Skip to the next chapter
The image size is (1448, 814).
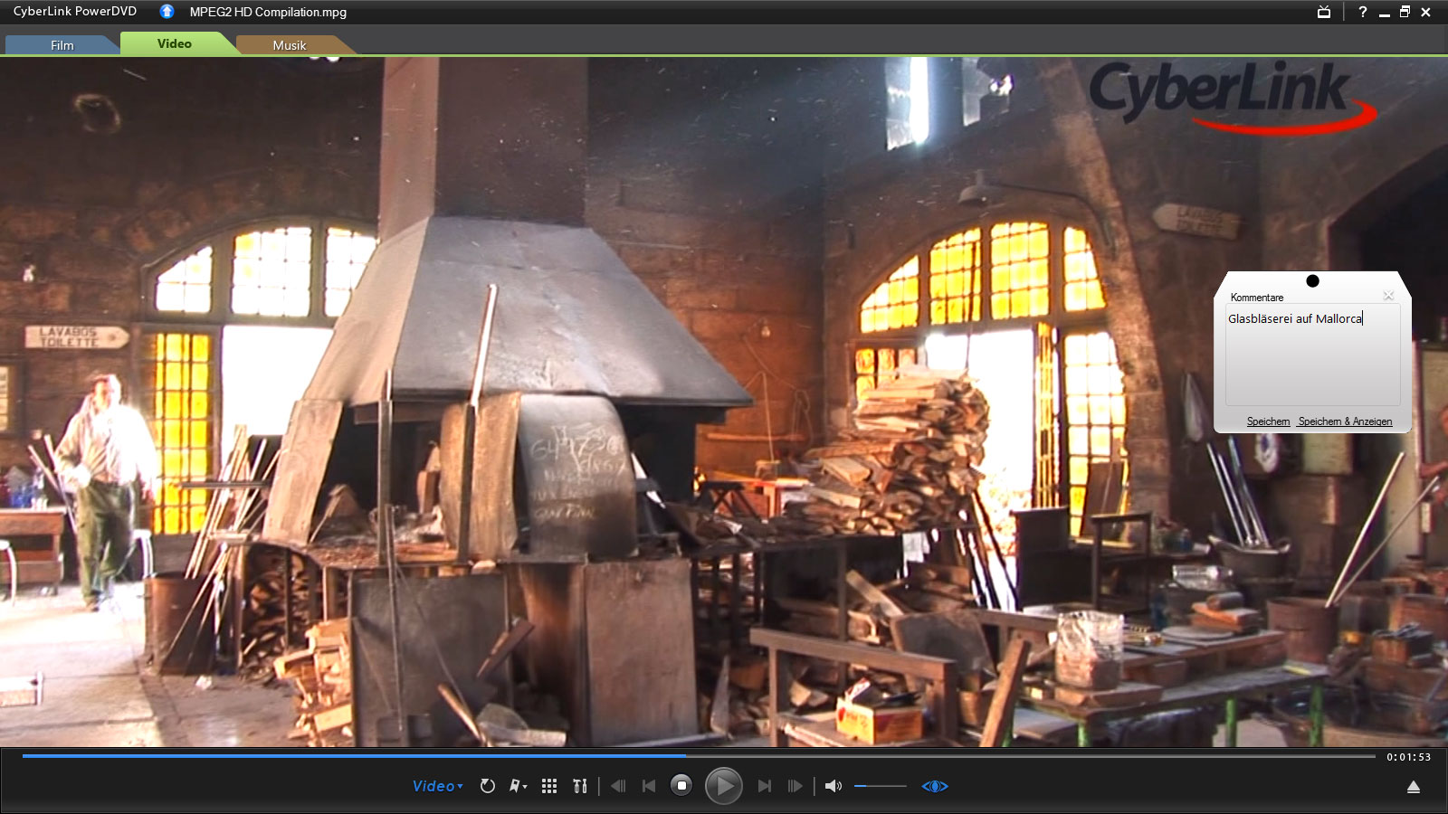pos(765,786)
